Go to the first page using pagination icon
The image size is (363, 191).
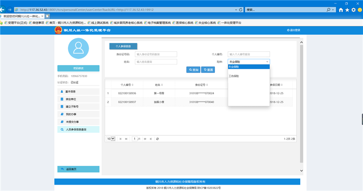coord(120,139)
